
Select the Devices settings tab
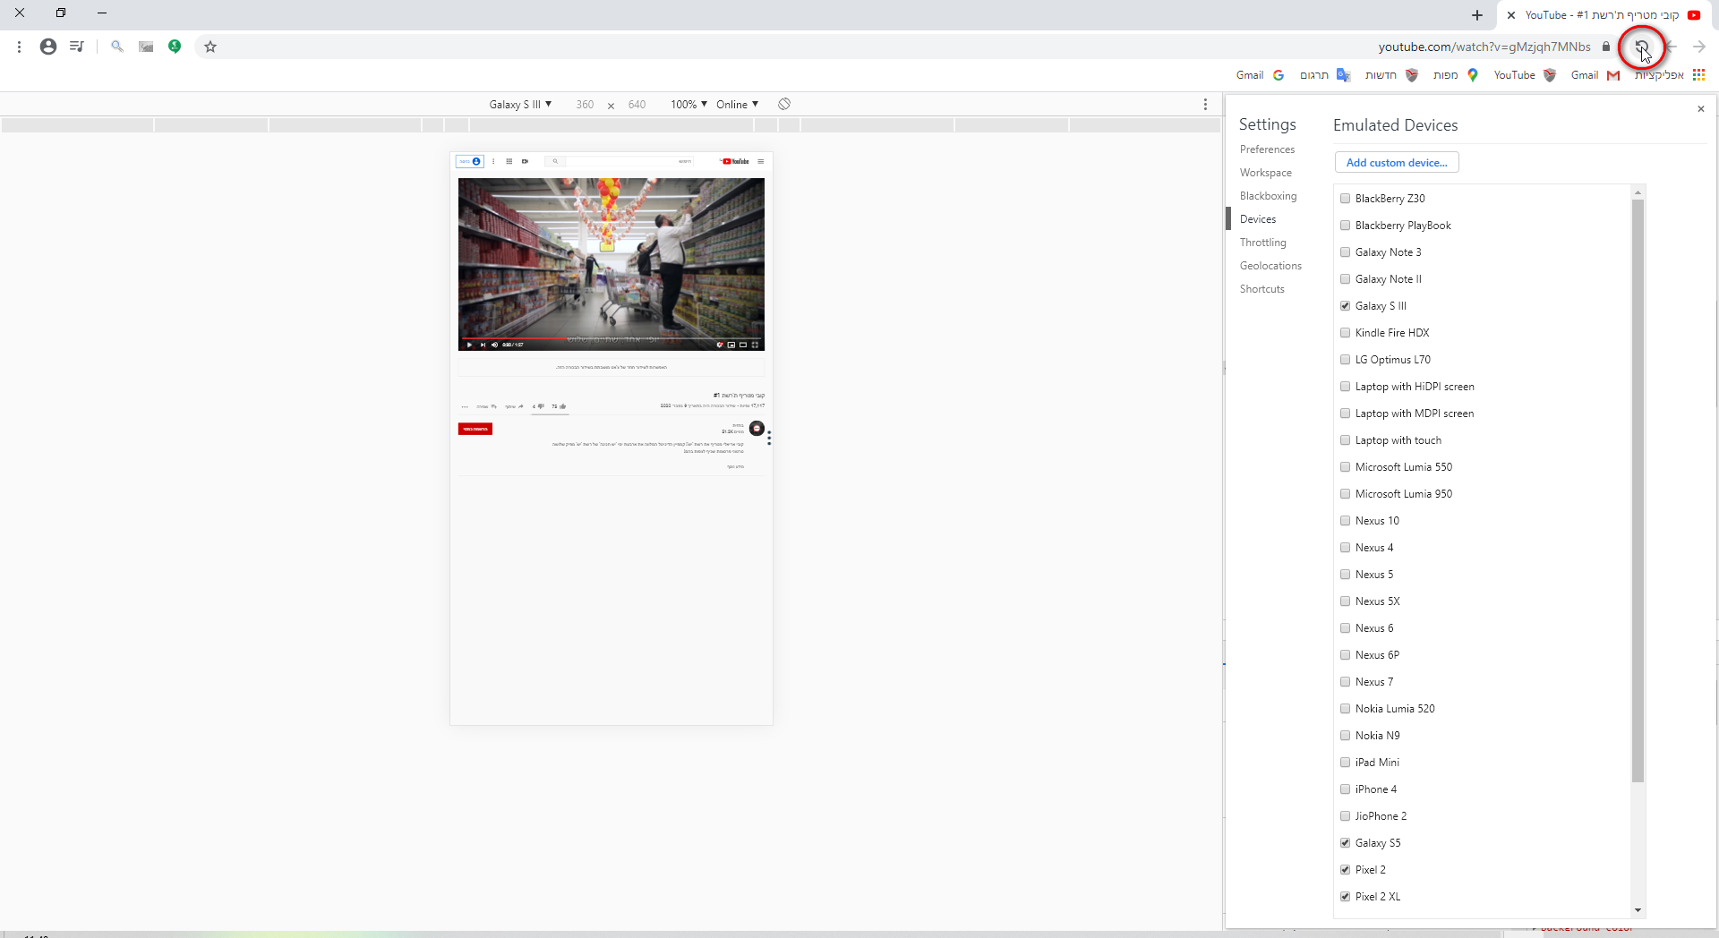point(1258,219)
